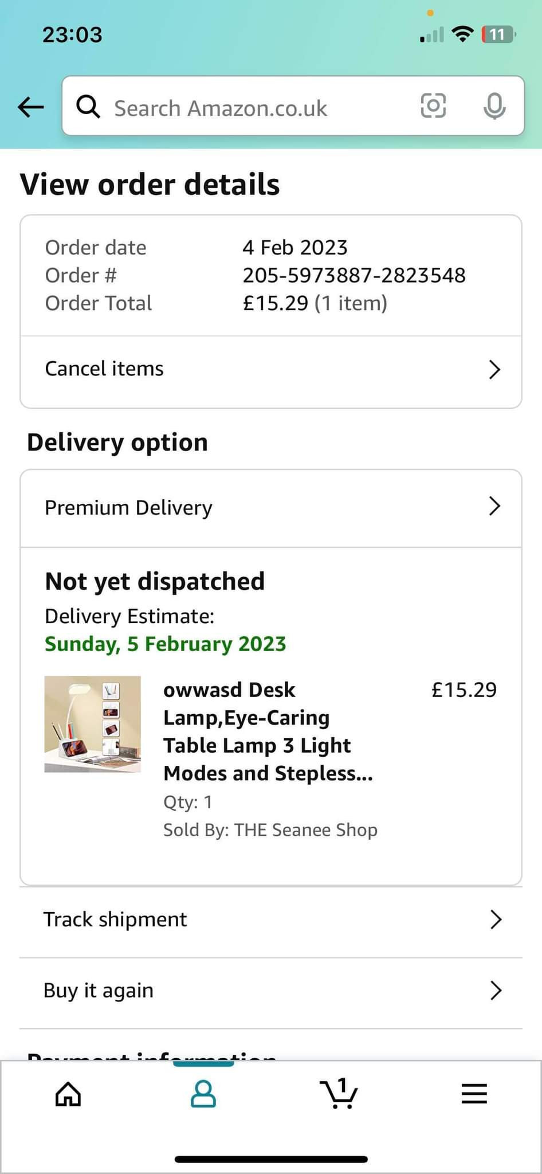Screen dimensions: 542x1174
Task: Open Track shipment chevron arrow
Action: pos(496,919)
